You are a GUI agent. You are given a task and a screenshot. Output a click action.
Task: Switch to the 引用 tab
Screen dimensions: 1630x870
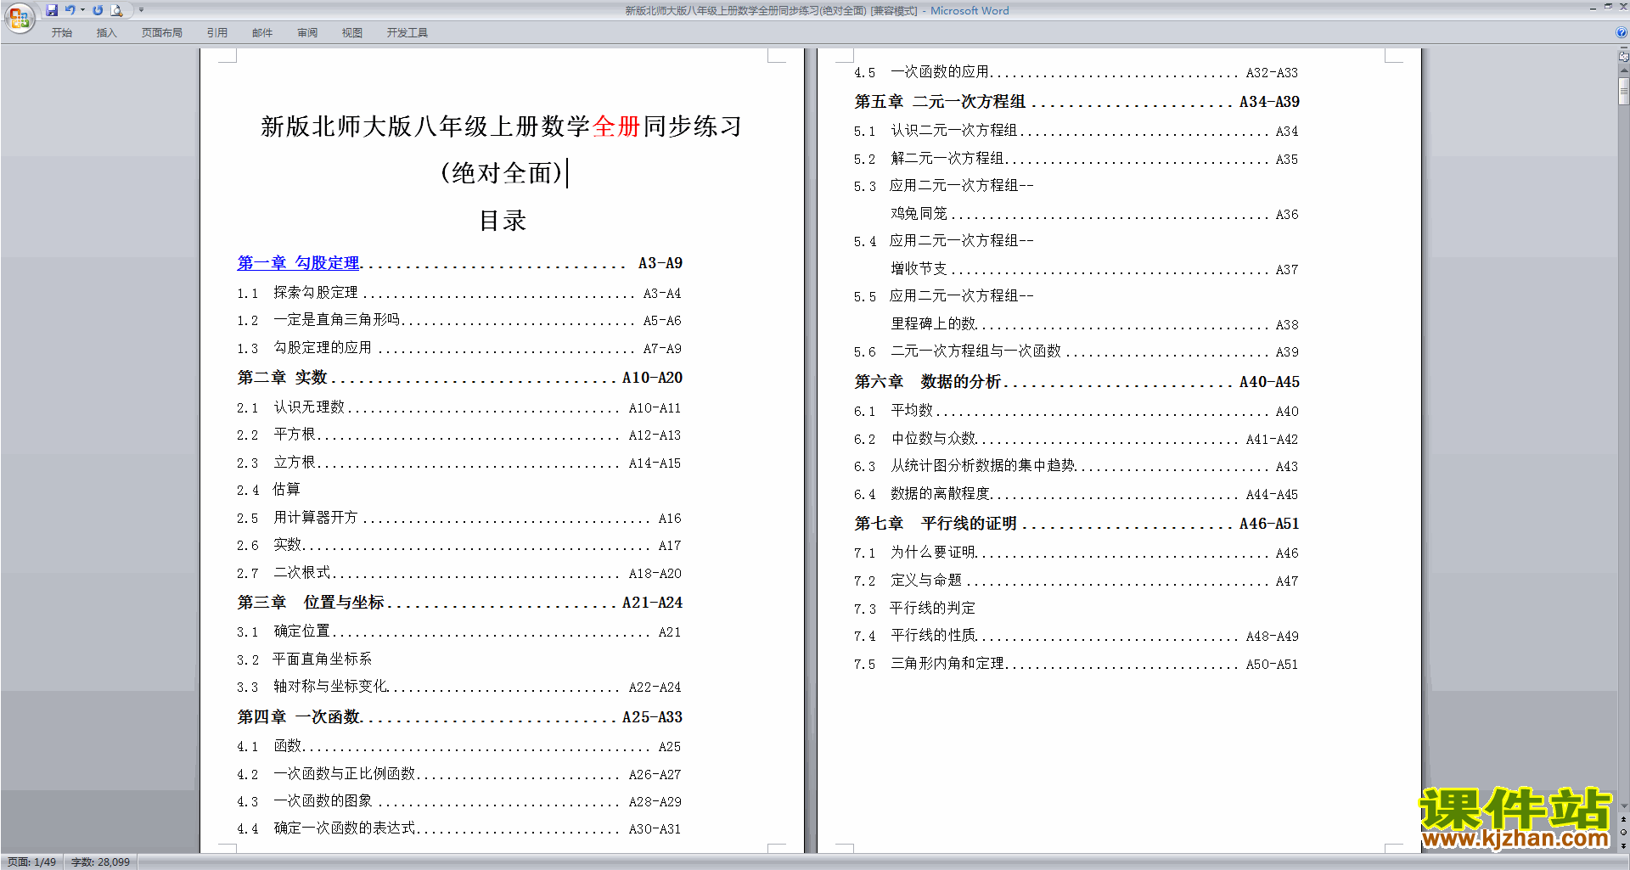click(x=217, y=32)
